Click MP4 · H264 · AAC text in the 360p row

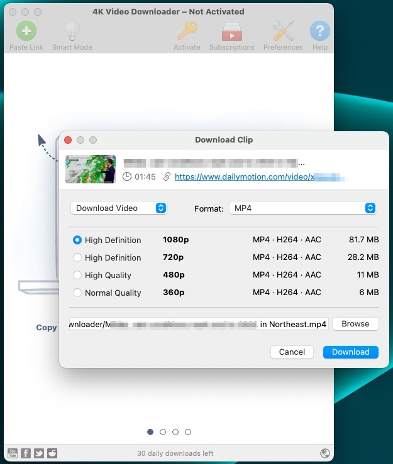tap(287, 292)
